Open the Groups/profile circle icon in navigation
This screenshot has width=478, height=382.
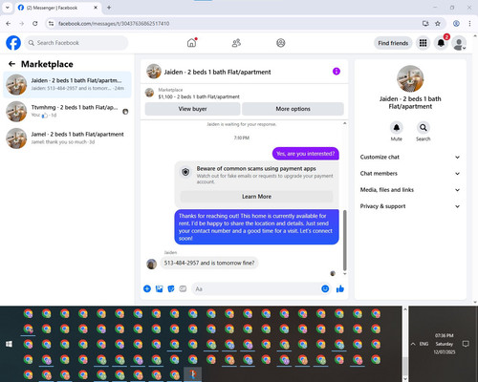point(281,43)
